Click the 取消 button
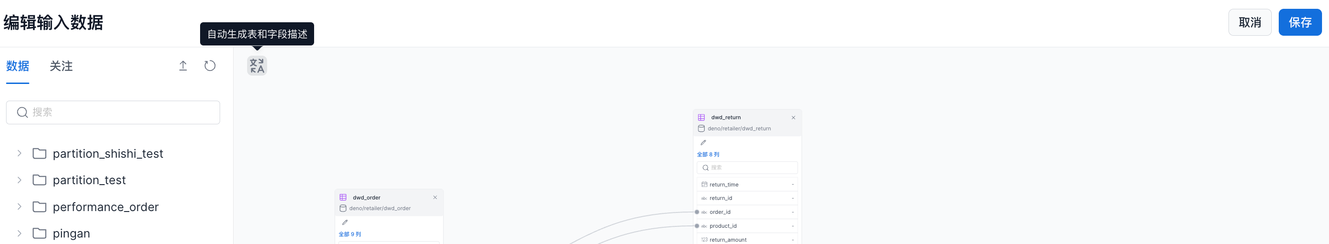 point(1249,23)
